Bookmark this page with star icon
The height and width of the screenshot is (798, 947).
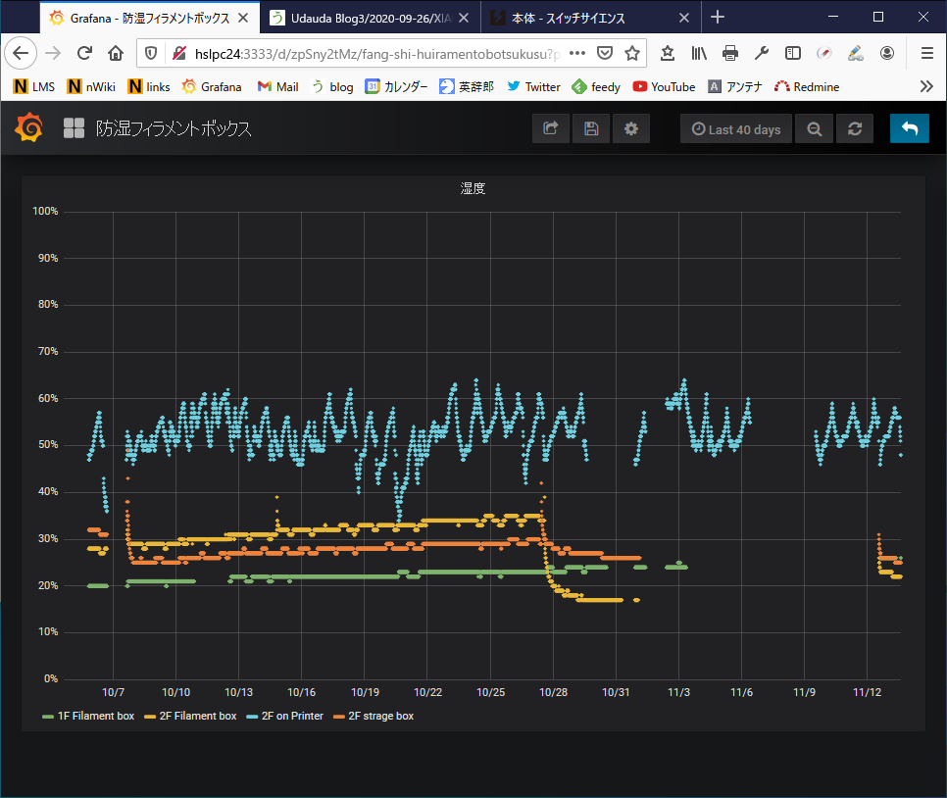click(633, 53)
